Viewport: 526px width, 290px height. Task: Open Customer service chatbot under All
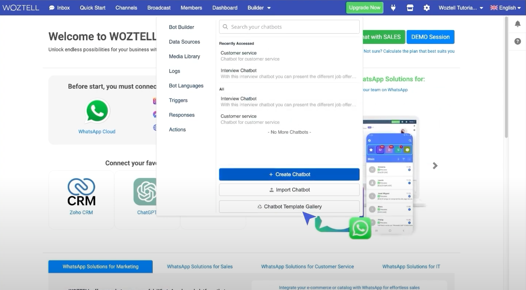(289, 119)
